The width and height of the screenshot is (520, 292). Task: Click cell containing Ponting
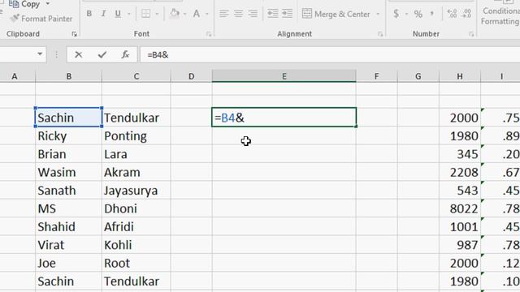point(136,136)
